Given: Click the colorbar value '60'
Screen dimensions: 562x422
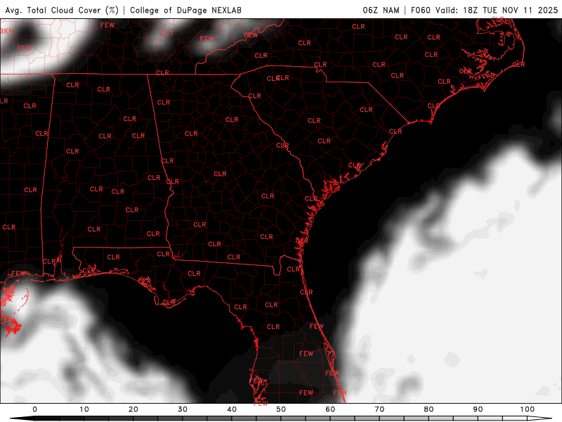Looking at the screenshot, I should tap(330, 409).
